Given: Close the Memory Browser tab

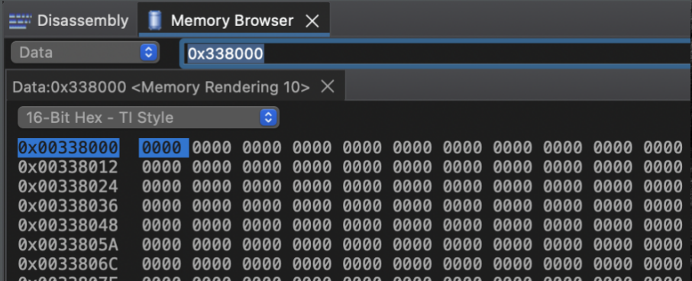Looking at the screenshot, I should [x=312, y=21].
